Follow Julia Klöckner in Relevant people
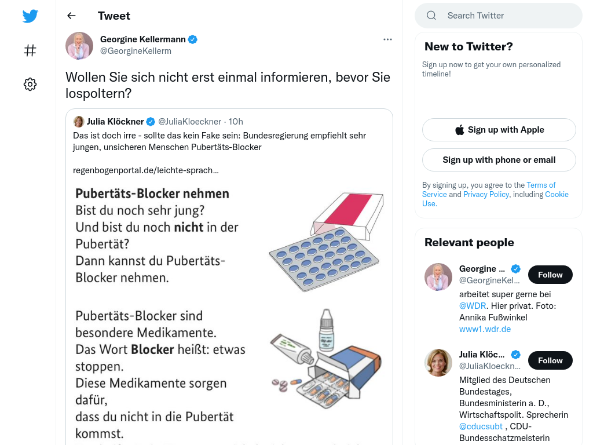Image resolution: width=593 pixels, height=445 pixels. click(x=550, y=360)
